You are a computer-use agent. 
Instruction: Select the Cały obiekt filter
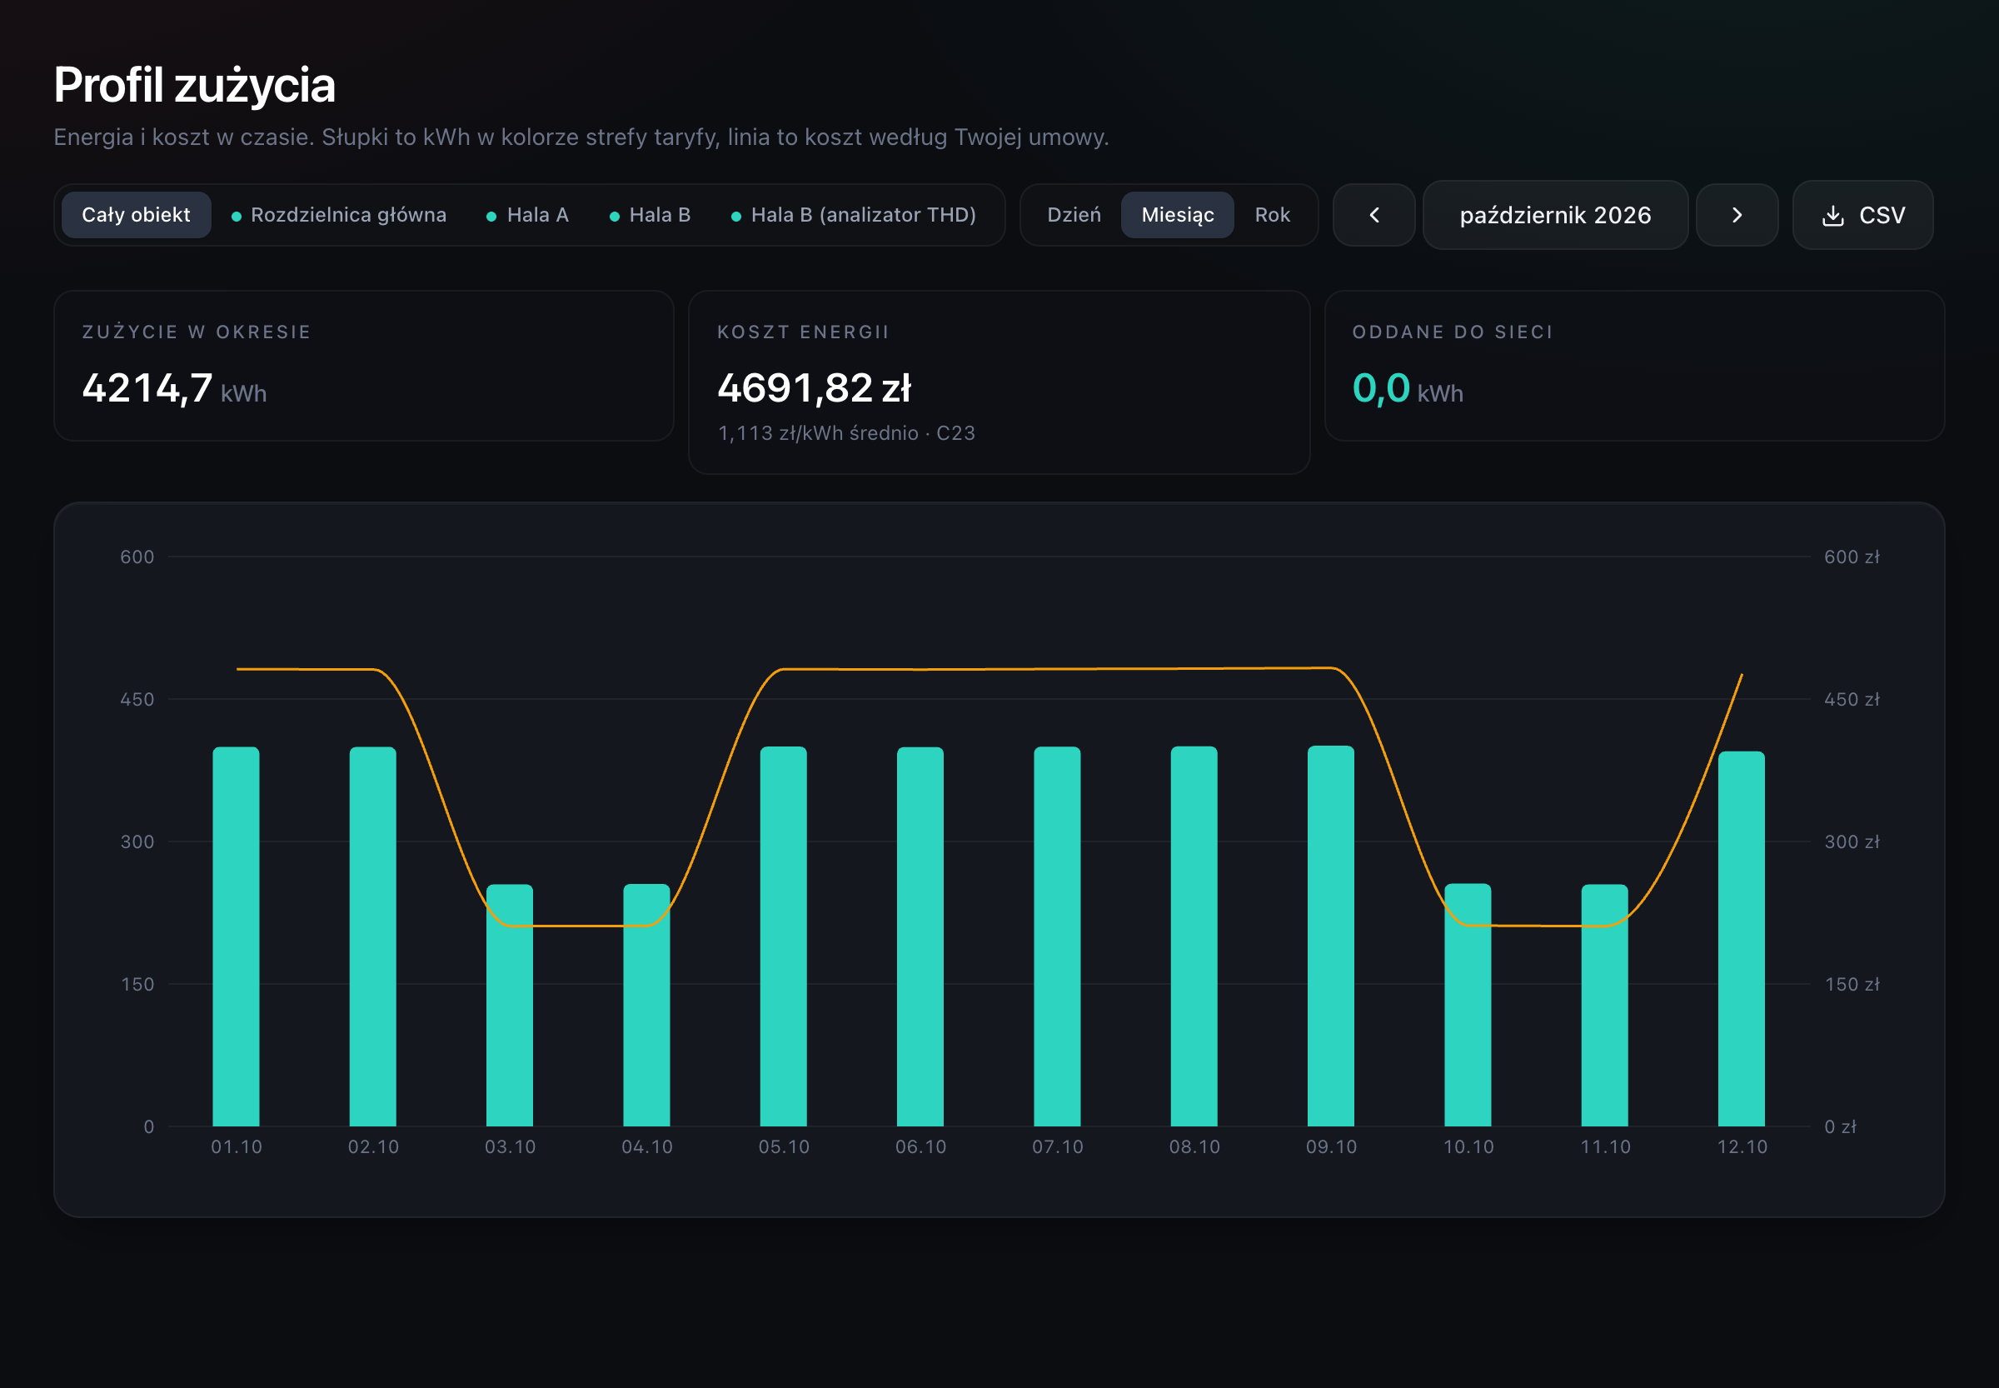[136, 215]
